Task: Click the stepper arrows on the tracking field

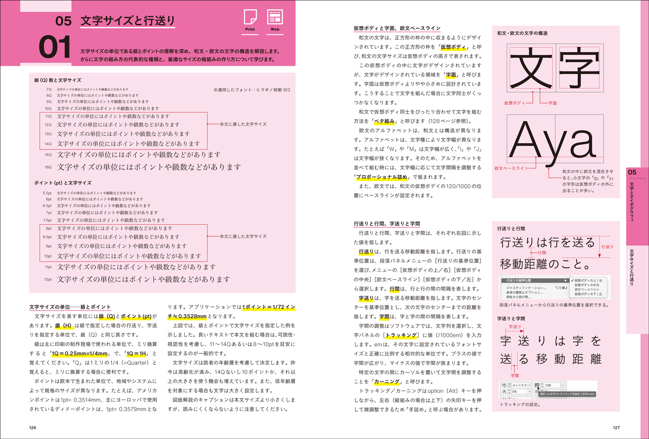Action: tap(542, 385)
